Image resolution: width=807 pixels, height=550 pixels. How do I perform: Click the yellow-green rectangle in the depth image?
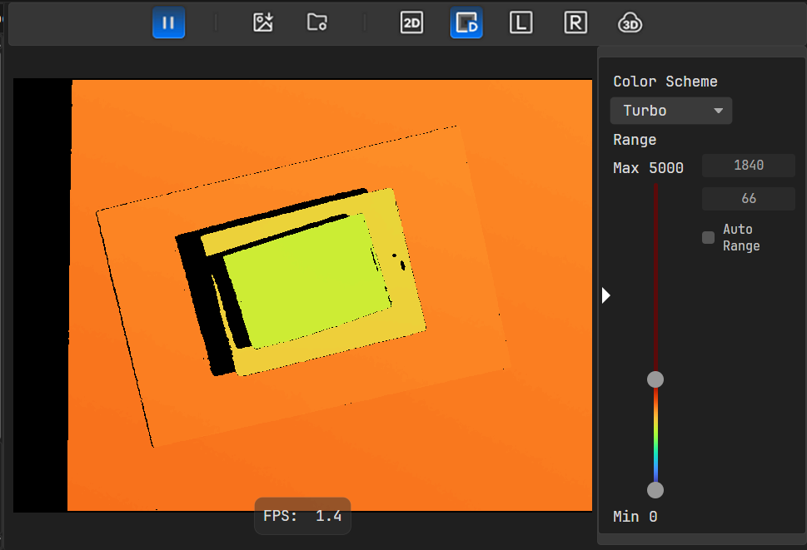click(304, 279)
